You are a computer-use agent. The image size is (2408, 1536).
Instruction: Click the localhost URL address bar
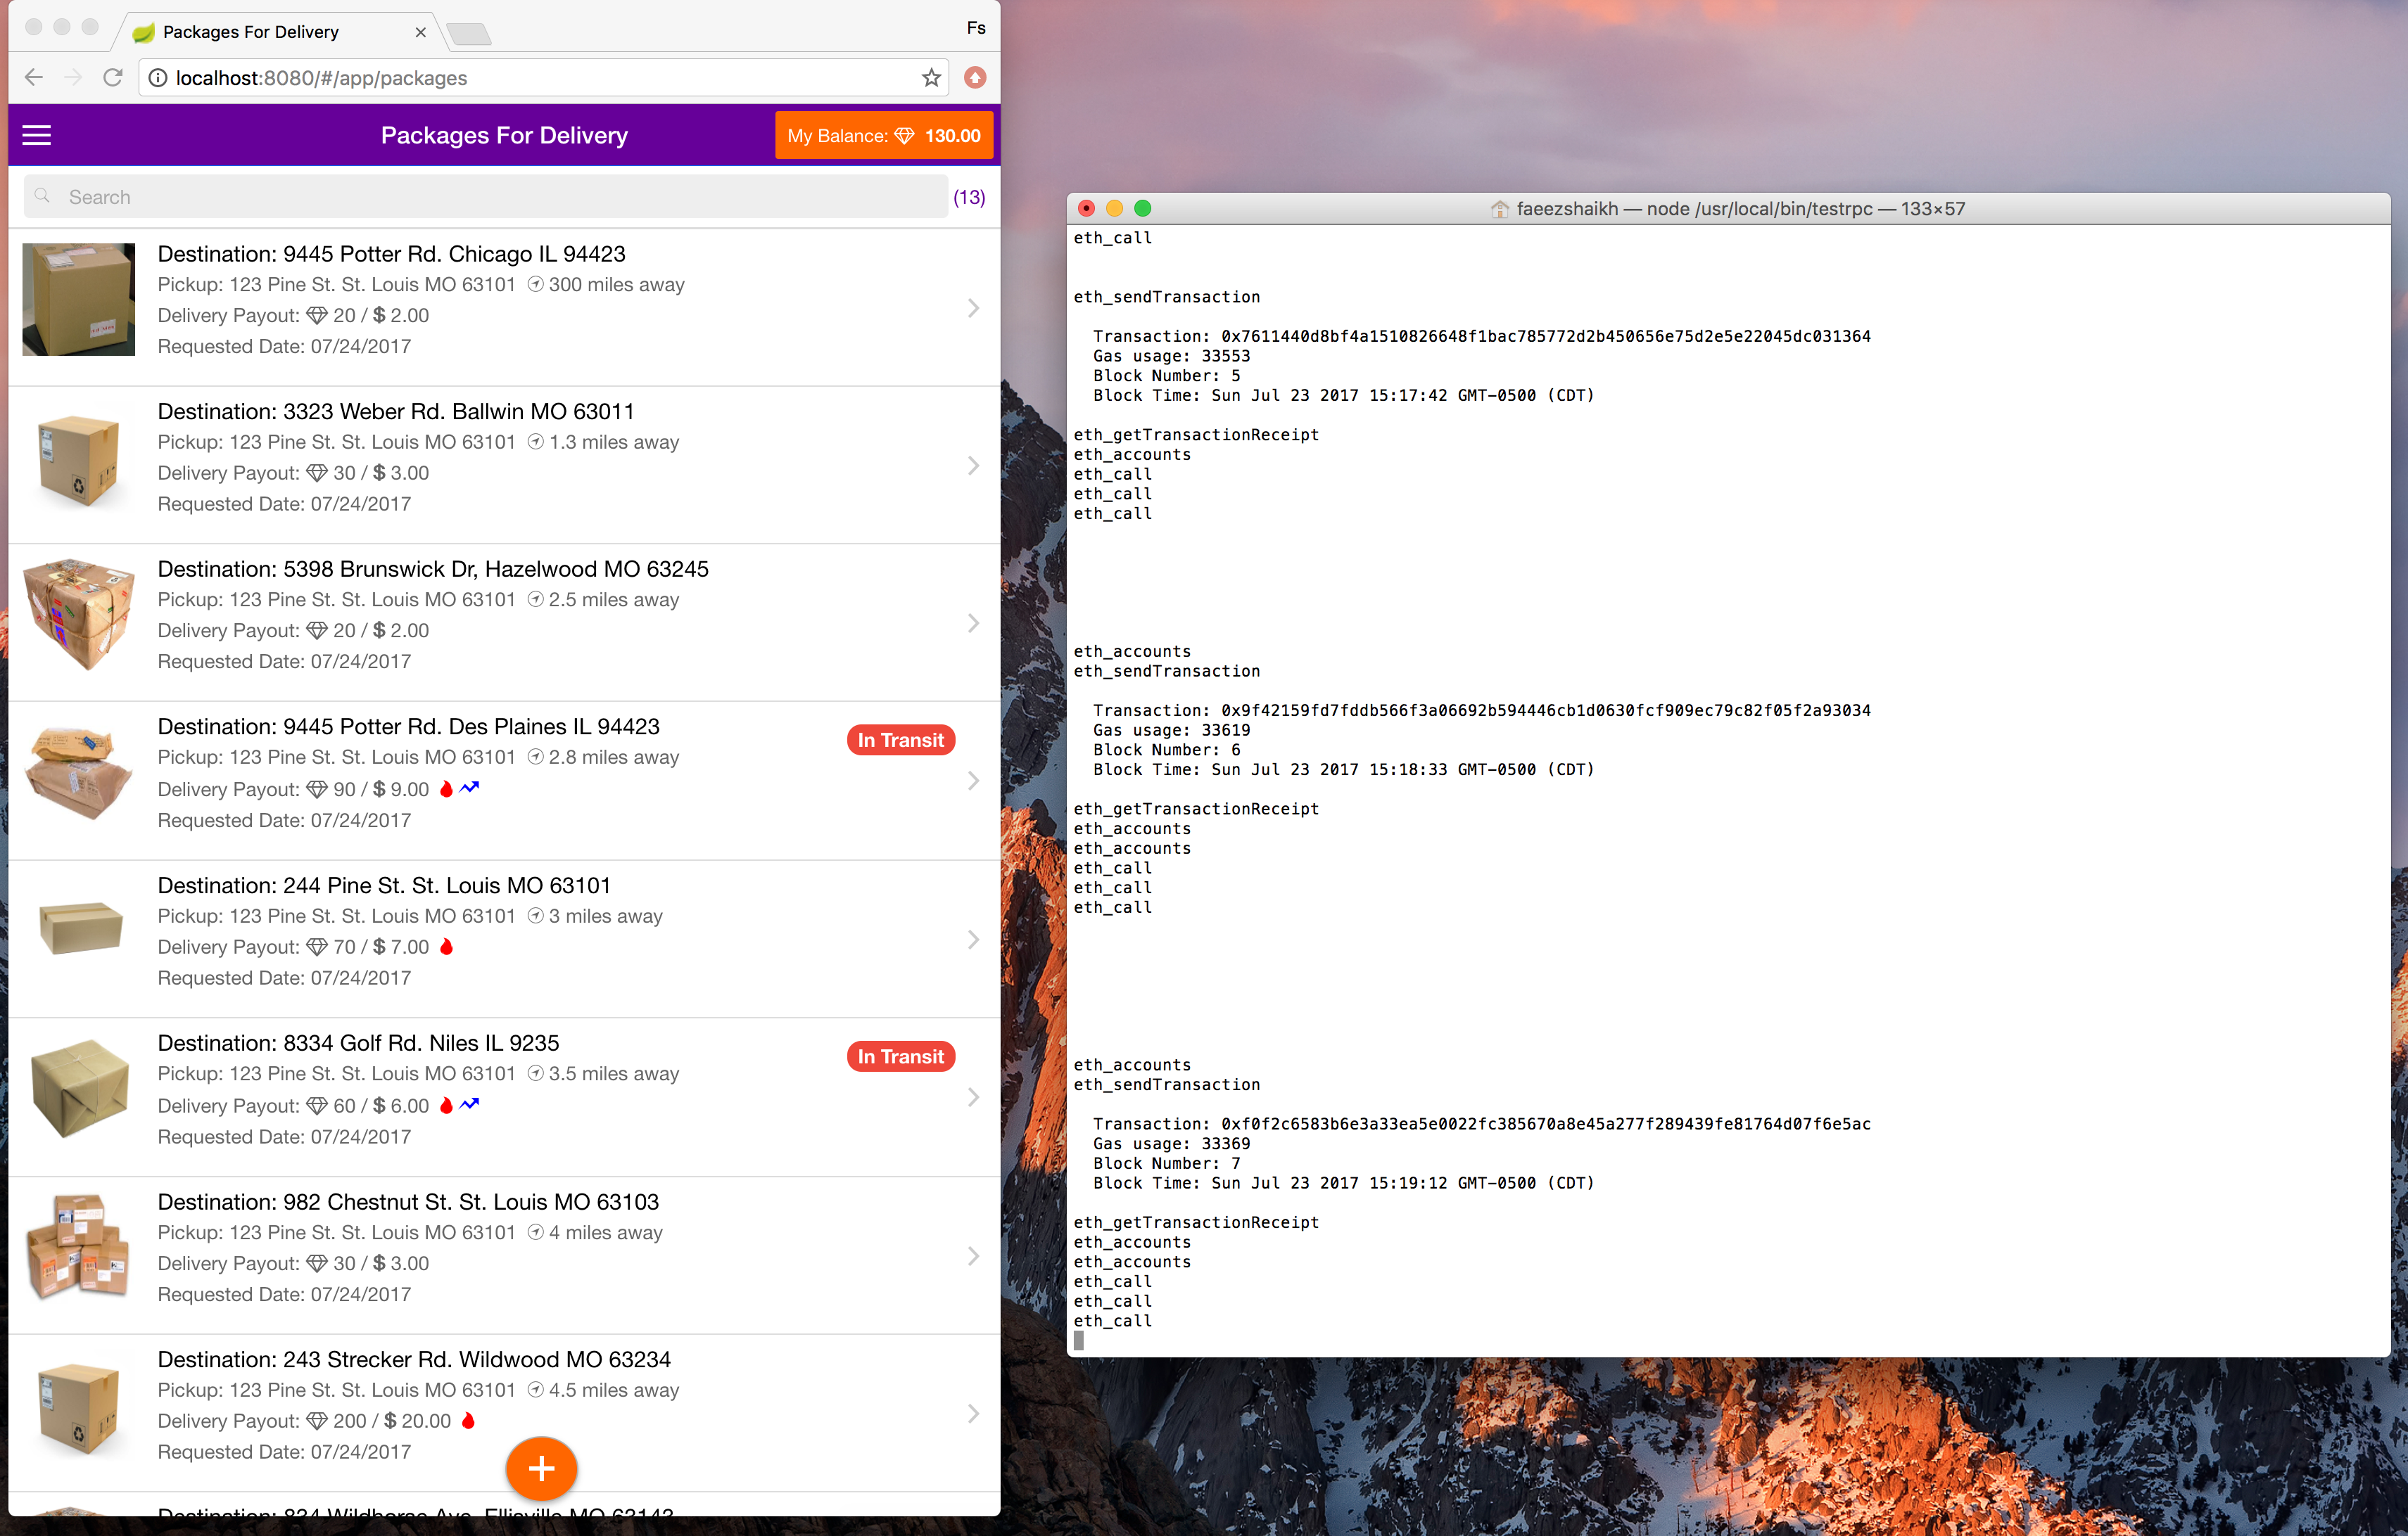coord(540,78)
